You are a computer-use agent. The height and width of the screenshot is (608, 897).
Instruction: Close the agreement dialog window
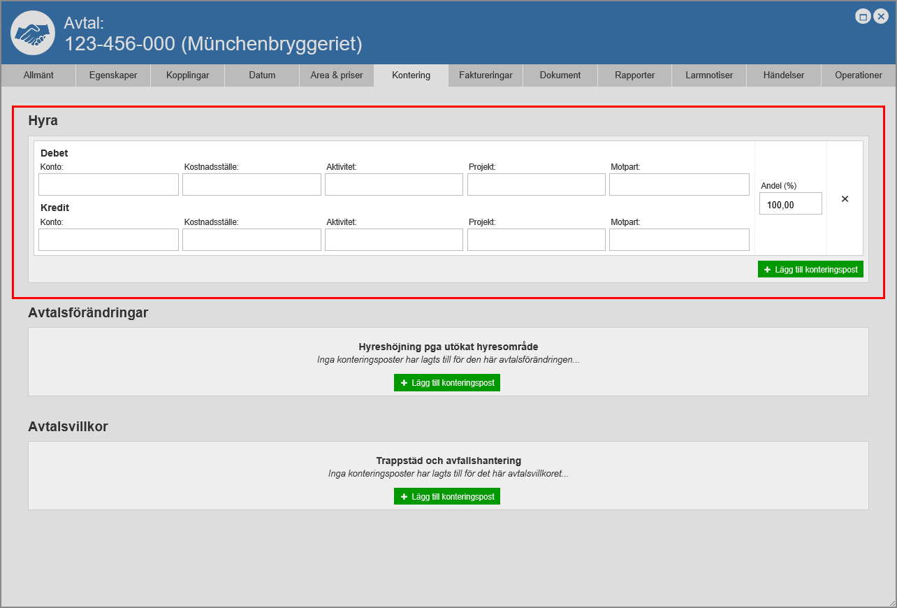[x=881, y=17]
